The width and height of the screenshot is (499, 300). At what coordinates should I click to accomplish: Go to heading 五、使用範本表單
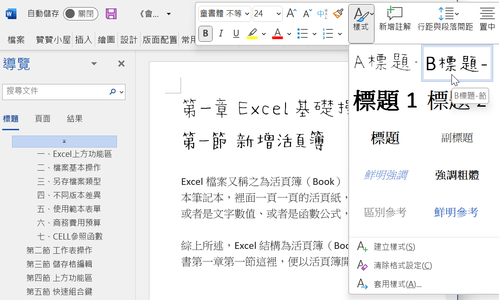click(x=69, y=209)
